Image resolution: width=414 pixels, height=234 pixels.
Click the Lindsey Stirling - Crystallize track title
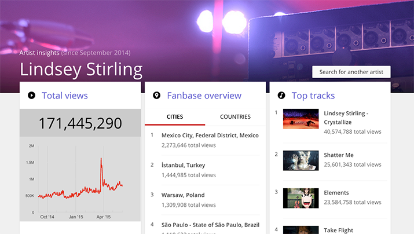346,118
